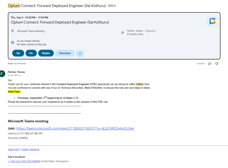Click the 'Inbox' label chip text
The height and width of the screenshot is (168, 228).
pyautogui.click(x=111, y=6)
